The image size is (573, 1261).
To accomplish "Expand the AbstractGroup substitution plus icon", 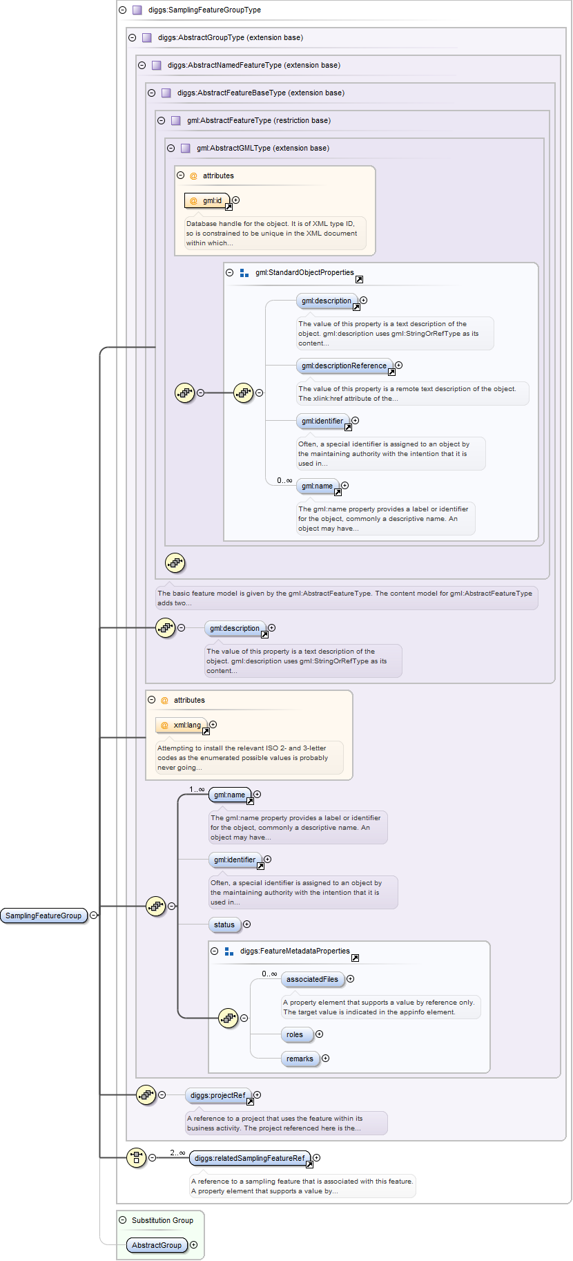I will point(193,1245).
